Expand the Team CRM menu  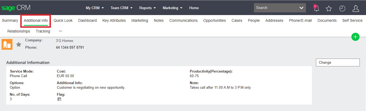122,8
